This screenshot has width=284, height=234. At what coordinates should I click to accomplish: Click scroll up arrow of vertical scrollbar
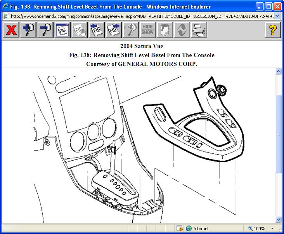click(279, 71)
